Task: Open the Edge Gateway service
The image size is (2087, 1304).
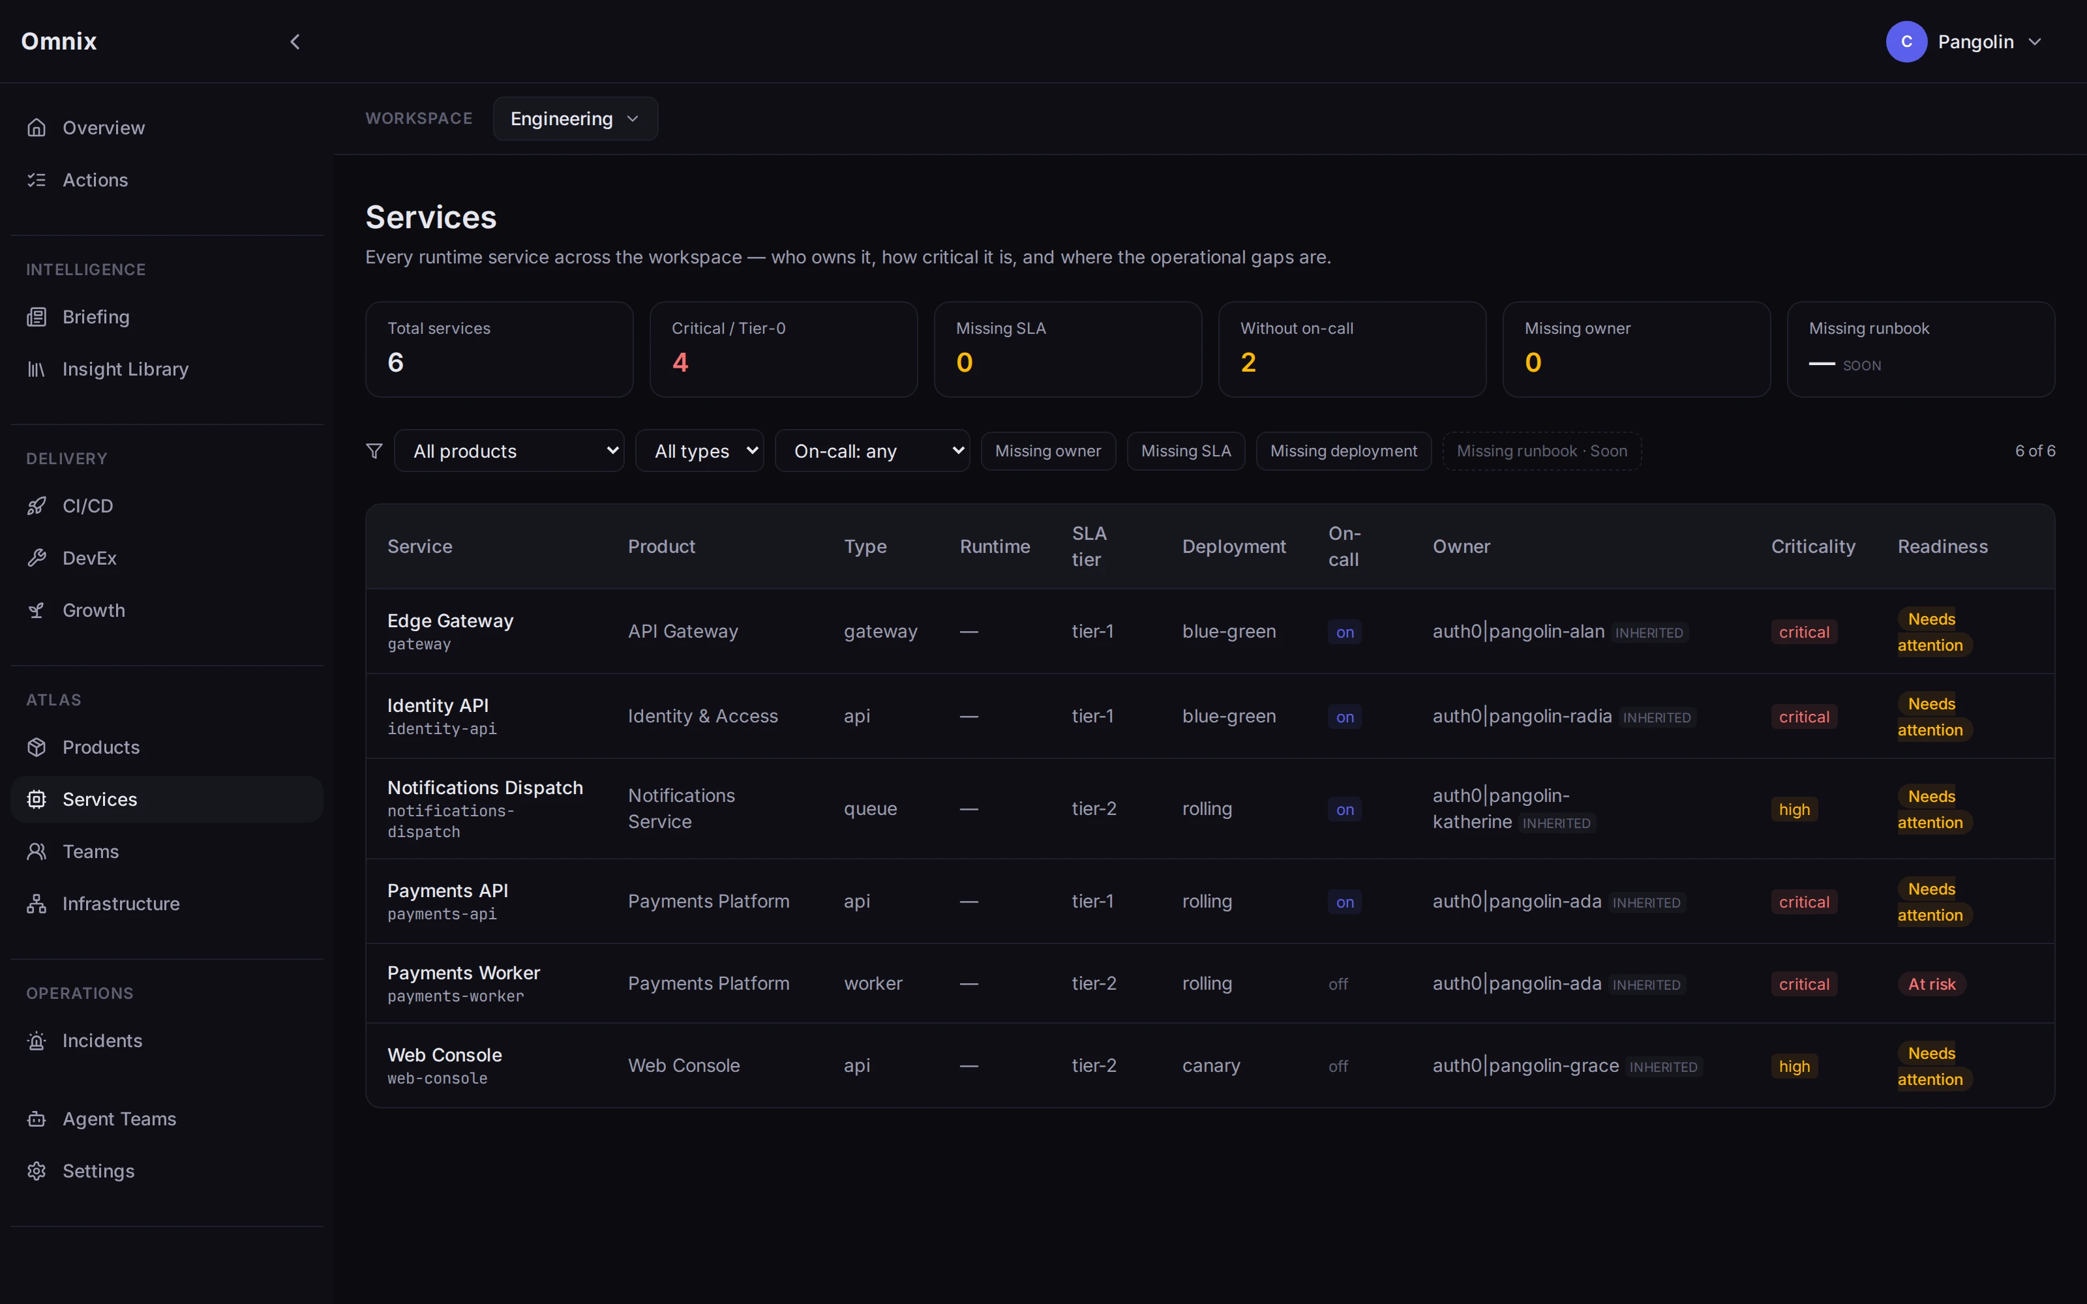Action: coord(450,621)
